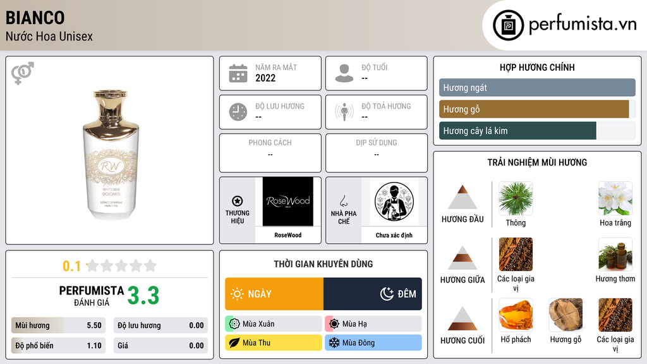This screenshot has height=364, width=647.
Task: Open the Thông pine note image
Action: coord(516,198)
